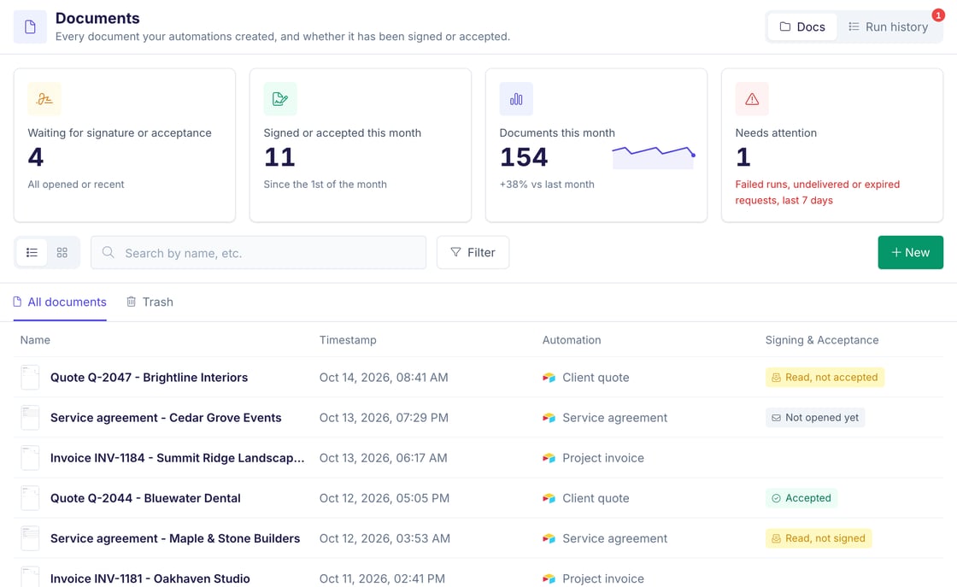Click the Documents this month sparkline chart

(x=653, y=157)
